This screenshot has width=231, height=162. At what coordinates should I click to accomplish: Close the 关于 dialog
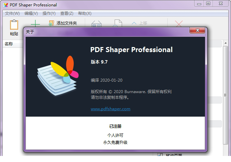pos(197,30)
